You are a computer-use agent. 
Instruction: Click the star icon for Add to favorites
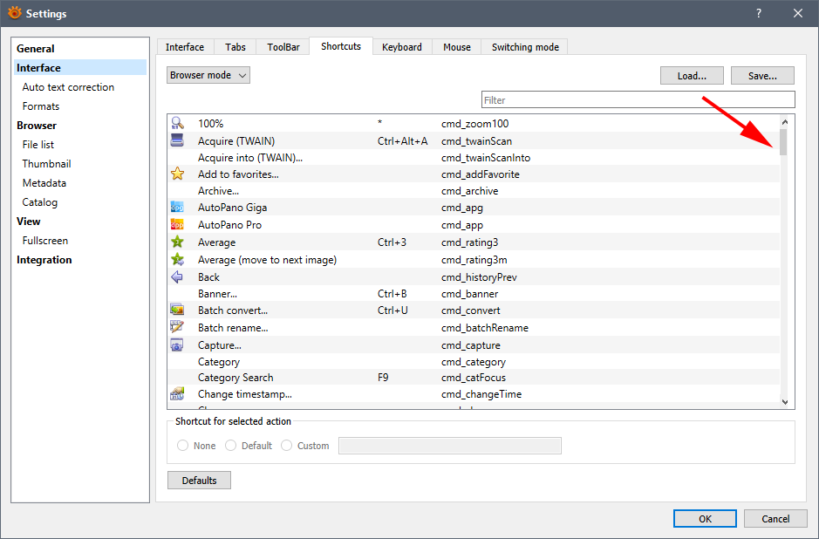coord(177,174)
